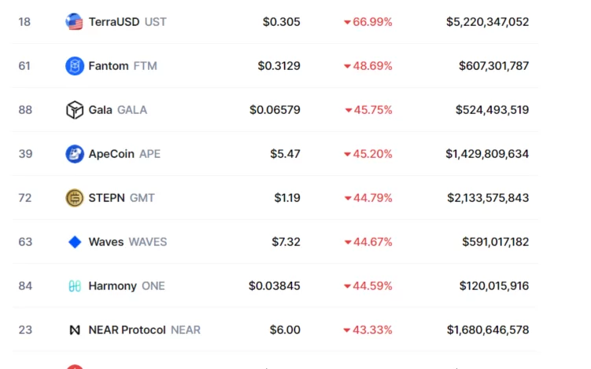Viewport: 591px width, 369px height.
Task: Open the TerraUSD coin page link
Action: [114, 22]
